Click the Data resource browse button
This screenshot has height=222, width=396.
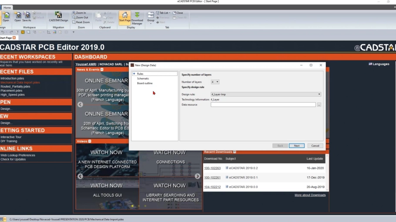tap(319, 105)
